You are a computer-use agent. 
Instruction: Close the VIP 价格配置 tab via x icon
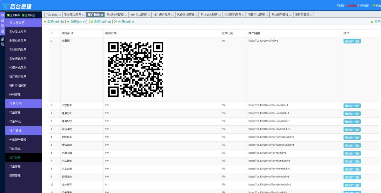[149, 15]
